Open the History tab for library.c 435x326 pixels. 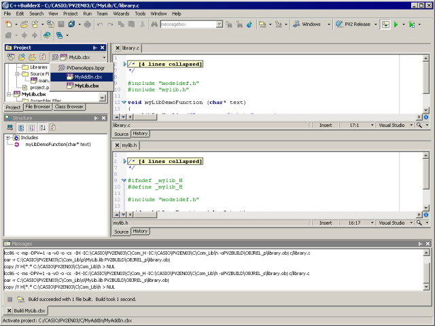[140, 134]
